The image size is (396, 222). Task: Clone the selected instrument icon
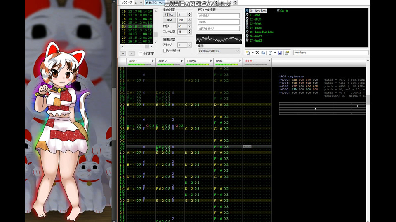(263, 53)
